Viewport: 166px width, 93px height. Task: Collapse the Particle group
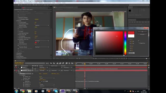pyautogui.click(x=17, y=21)
